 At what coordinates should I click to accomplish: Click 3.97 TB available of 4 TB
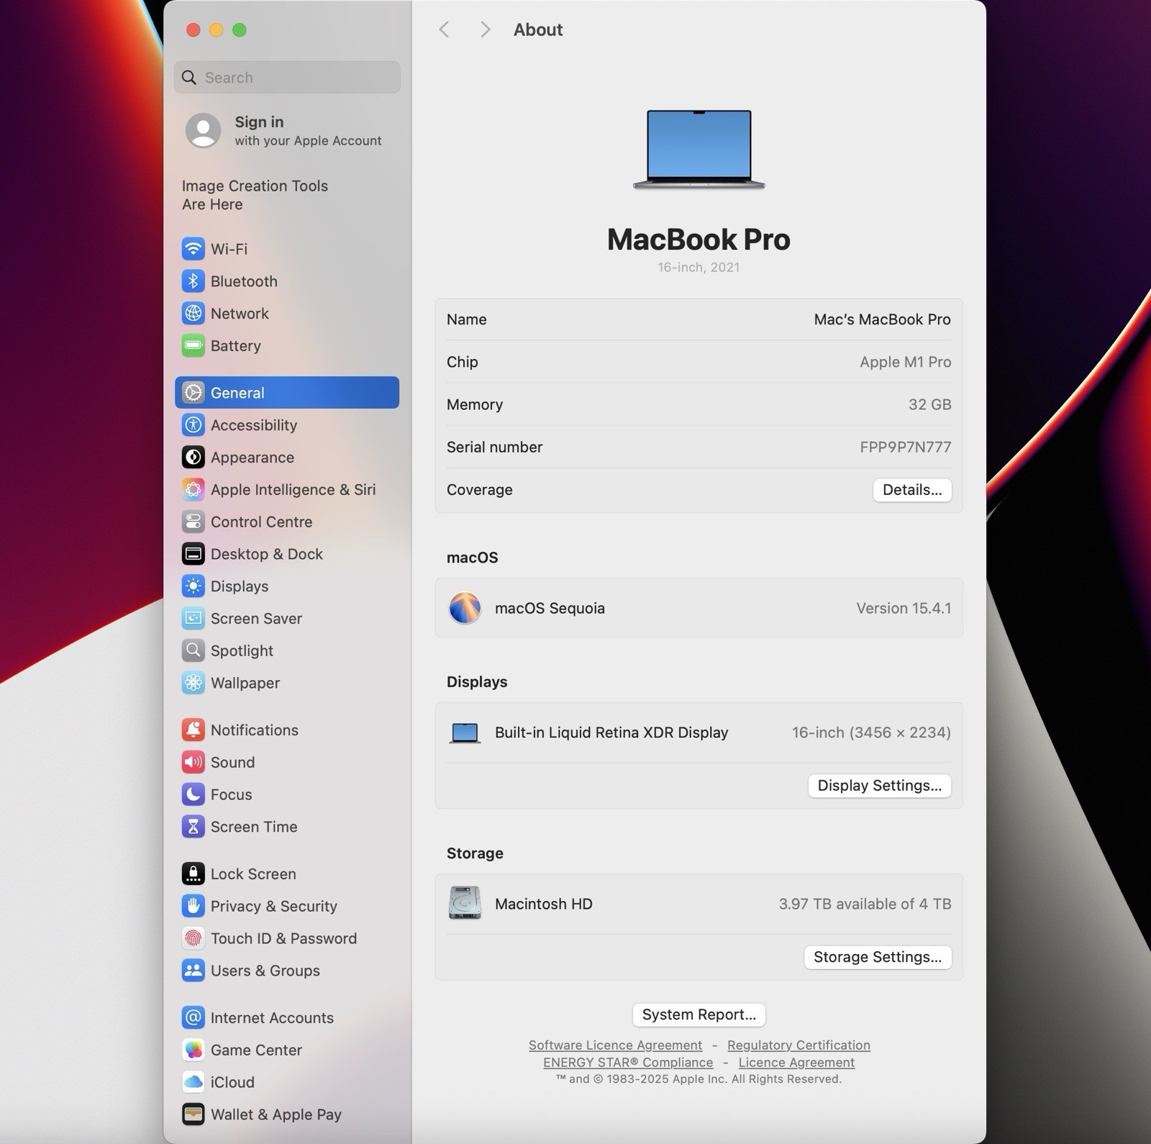(x=865, y=904)
